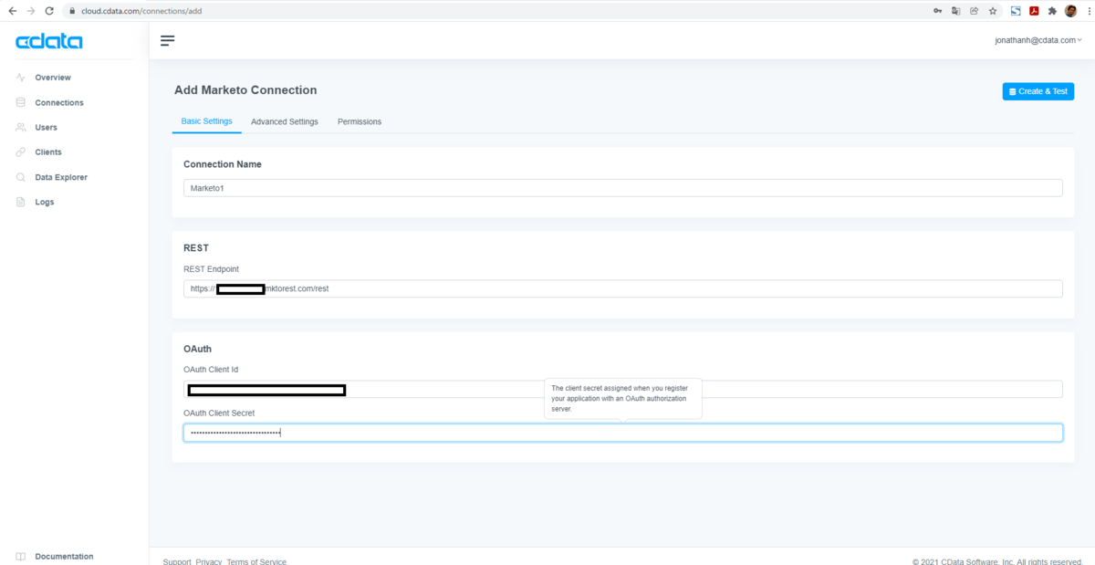Click the OAuth section heading

(198, 349)
